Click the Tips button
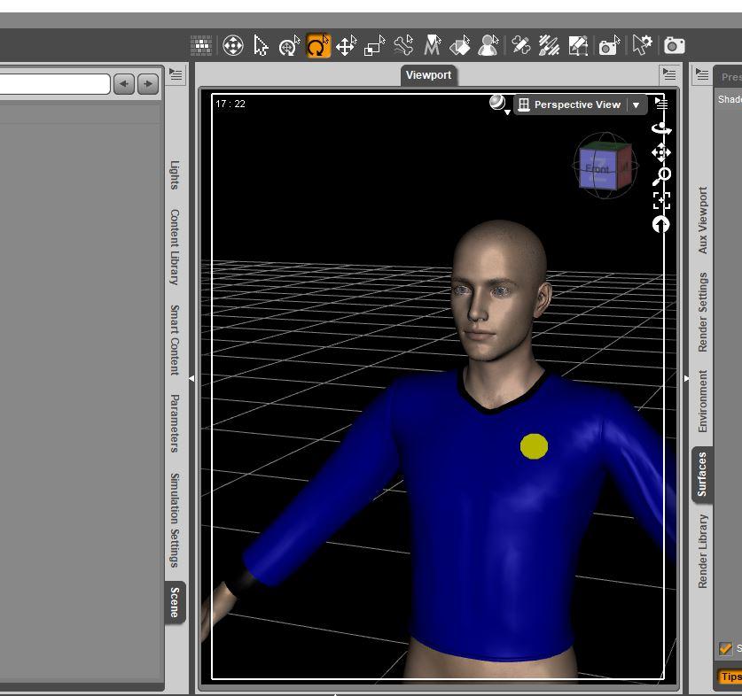This screenshot has height=696, width=742. click(730, 677)
